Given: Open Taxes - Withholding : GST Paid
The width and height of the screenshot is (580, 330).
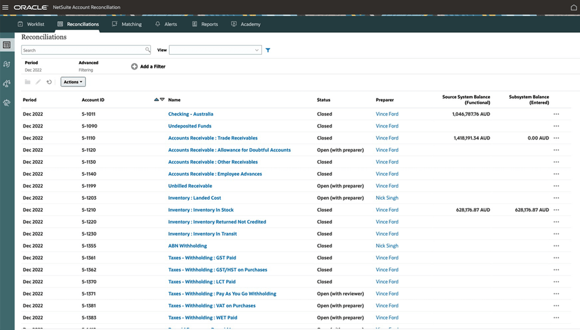Looking at the screenshot, I should 202,258.
